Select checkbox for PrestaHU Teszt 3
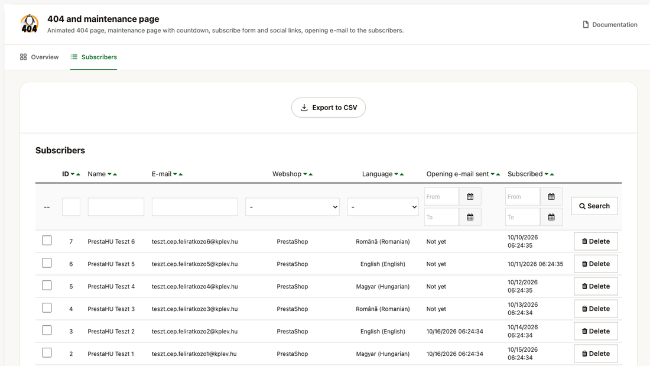The image size is (650, 366). click(x=47, y=308)
